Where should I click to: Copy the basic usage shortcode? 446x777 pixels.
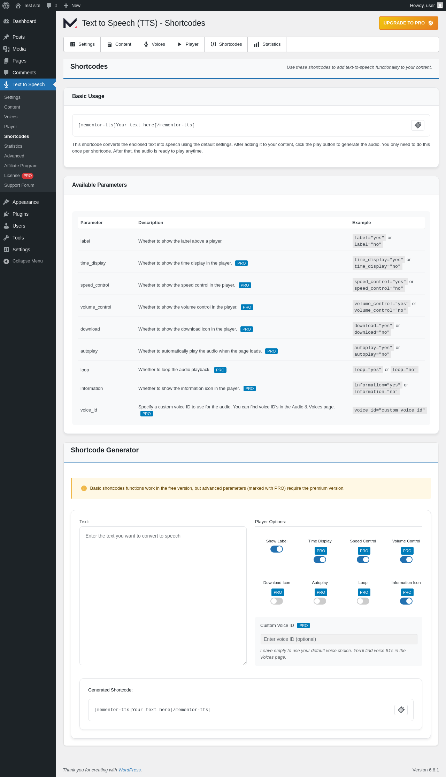coord(418,125)
